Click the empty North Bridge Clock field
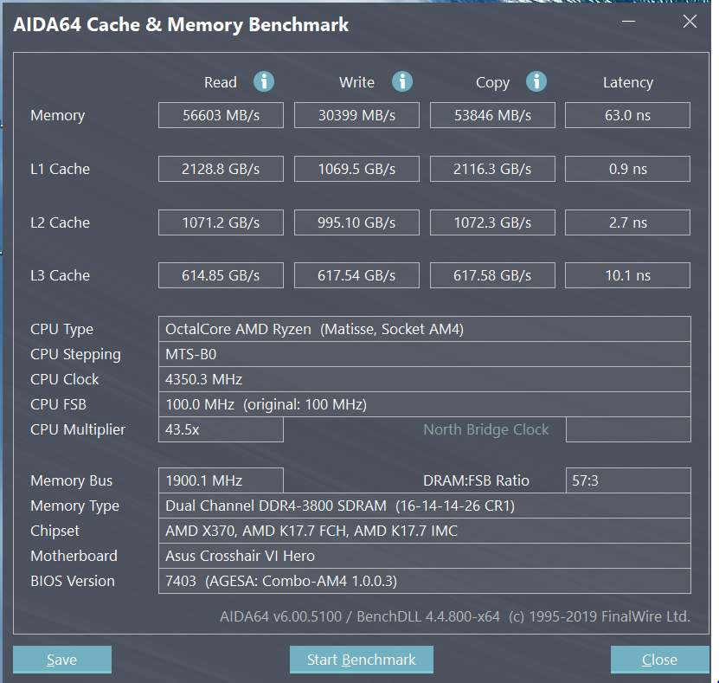Viewport: 719px width, 683px height. click(x=628, y=429)
